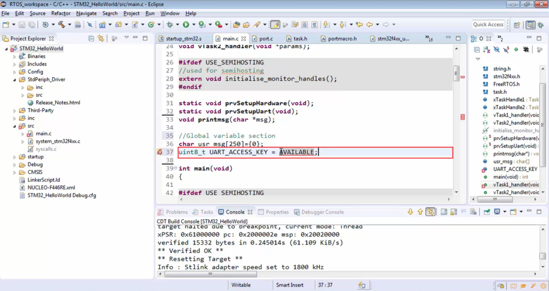Click the breakpoint marker on line 37
Image resolution: width=549 pixels, height=291 pixels.
[159, 152]
